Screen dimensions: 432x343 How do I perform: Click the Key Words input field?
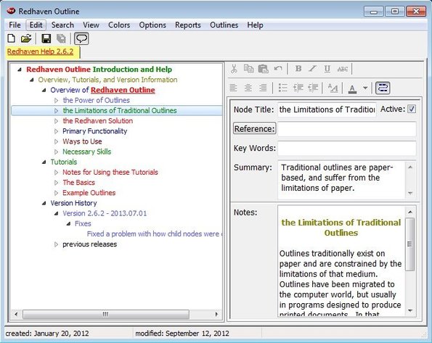(347, 148)
